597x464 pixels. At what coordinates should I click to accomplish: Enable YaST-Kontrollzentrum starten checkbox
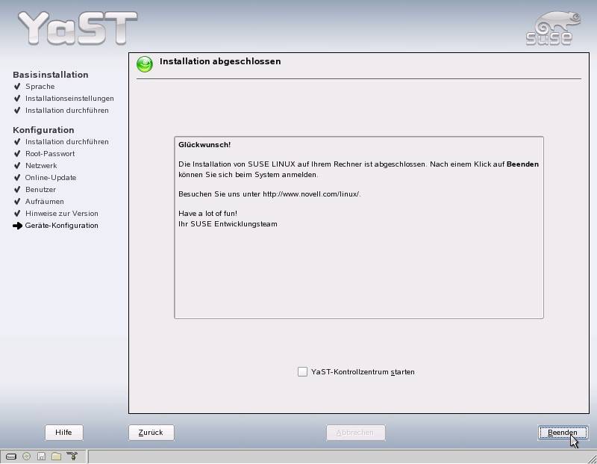point(302,372)
